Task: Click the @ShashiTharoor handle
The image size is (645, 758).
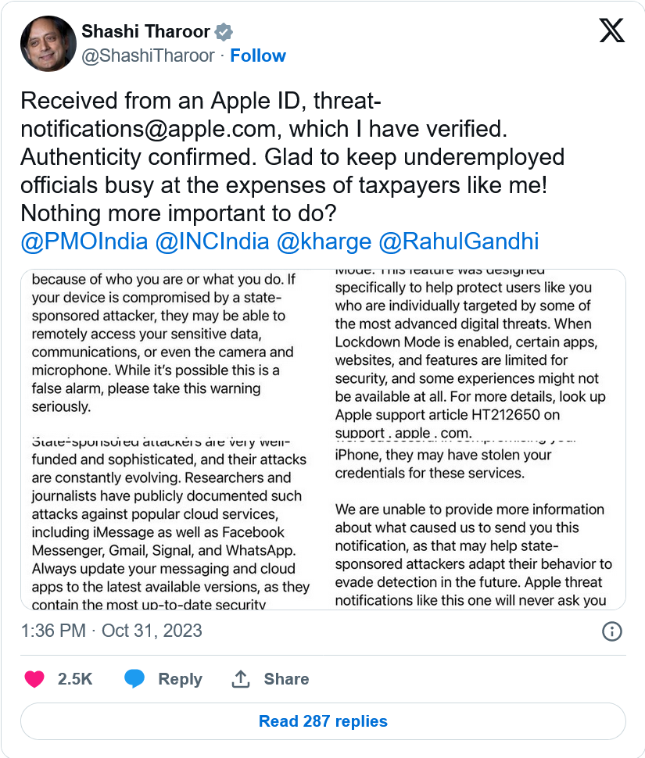Action: tap(148, 55)
